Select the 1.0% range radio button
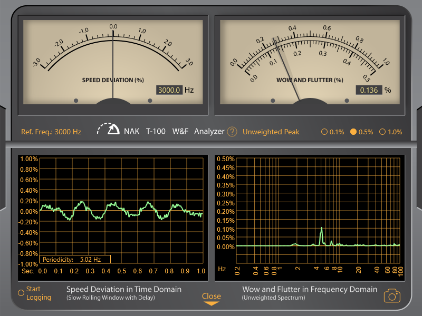This screenshot has height=316, width=422. pyautogui.click(x=382, y=132)
